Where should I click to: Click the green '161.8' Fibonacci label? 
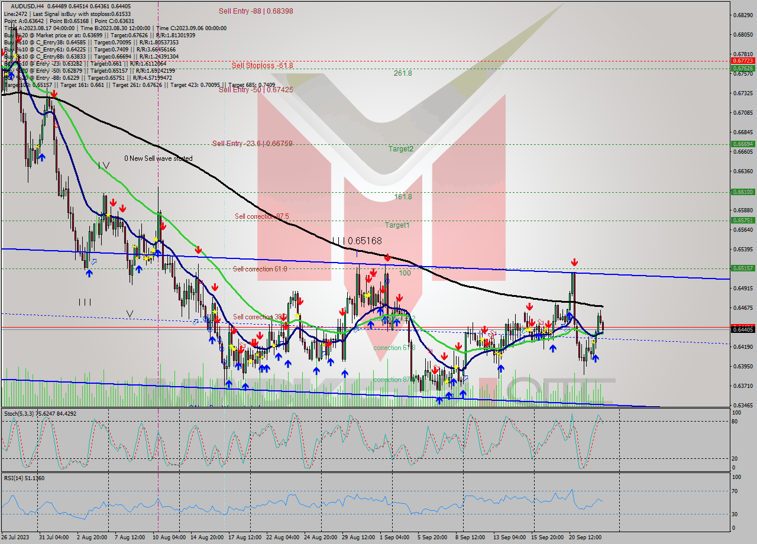click(x=403, y=197)
